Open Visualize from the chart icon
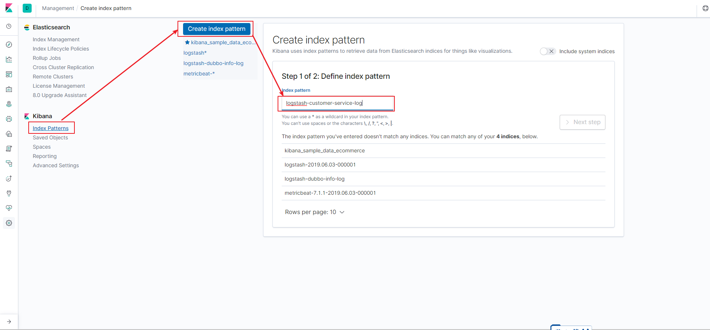Image resolution: width=710 pixels, height=330 pixels. (x=9, y=59)
